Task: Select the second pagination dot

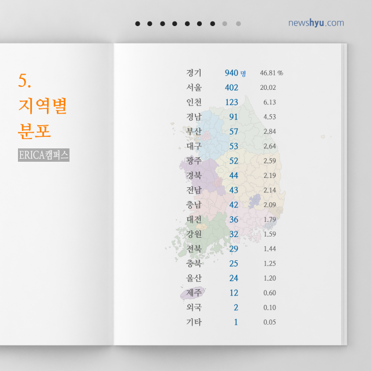Action: 150,24
